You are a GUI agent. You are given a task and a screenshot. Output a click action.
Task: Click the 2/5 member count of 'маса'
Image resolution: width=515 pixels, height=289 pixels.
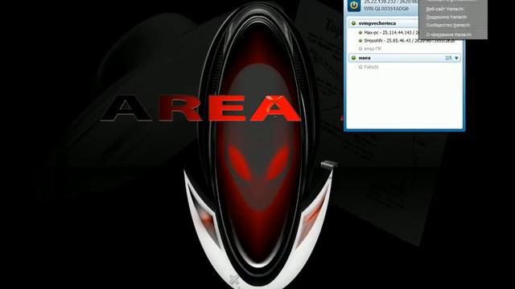point(448,58)
